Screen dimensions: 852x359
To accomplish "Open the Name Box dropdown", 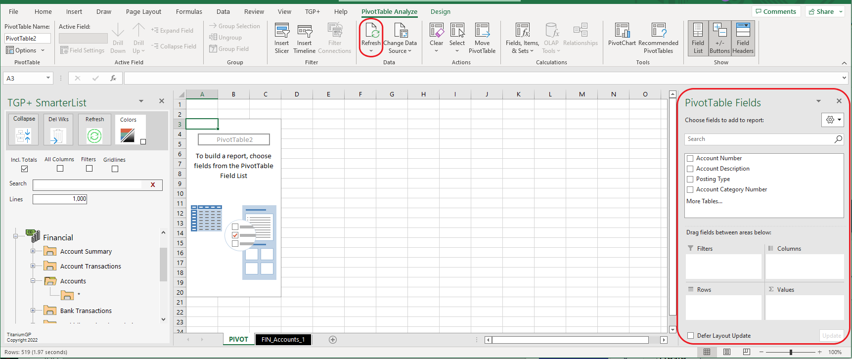I will click(x=48, y=78).
